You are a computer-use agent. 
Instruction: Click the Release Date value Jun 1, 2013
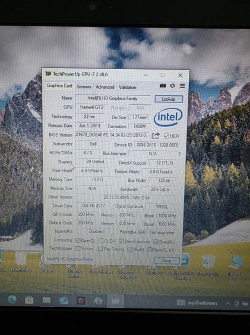coord(89,126)
